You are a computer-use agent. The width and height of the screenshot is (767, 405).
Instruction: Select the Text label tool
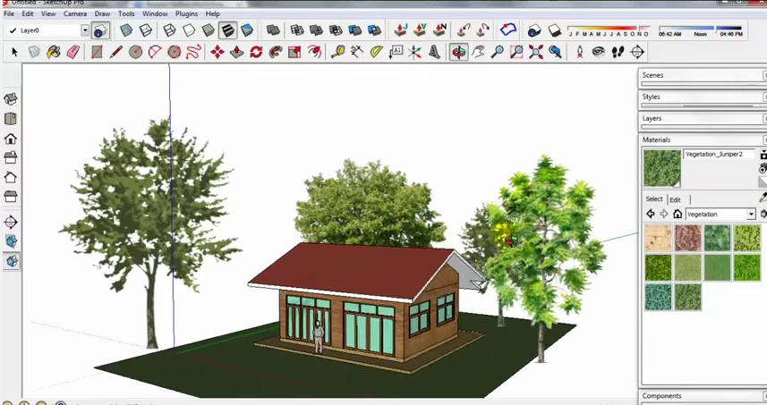point(396,52)
